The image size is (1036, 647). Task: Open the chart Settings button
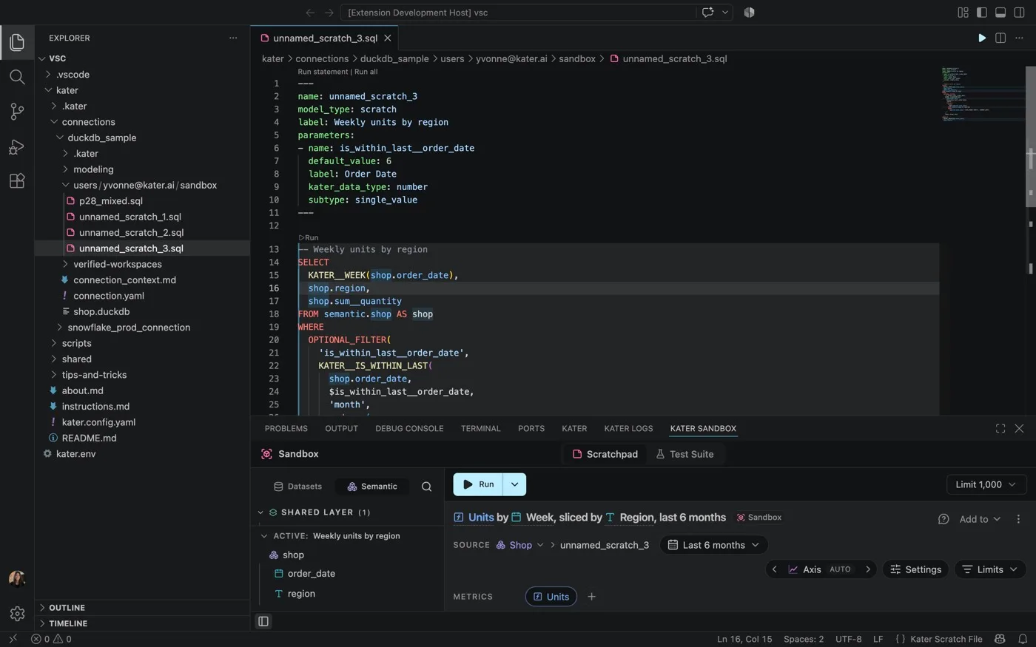tap(915, 569)
